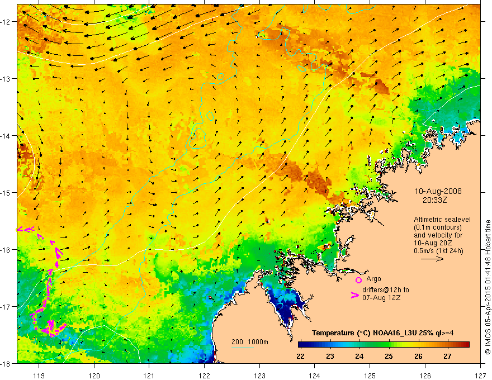Click the latitude axis label -12
Screen dimensions: 492x380
pos(7,22)
